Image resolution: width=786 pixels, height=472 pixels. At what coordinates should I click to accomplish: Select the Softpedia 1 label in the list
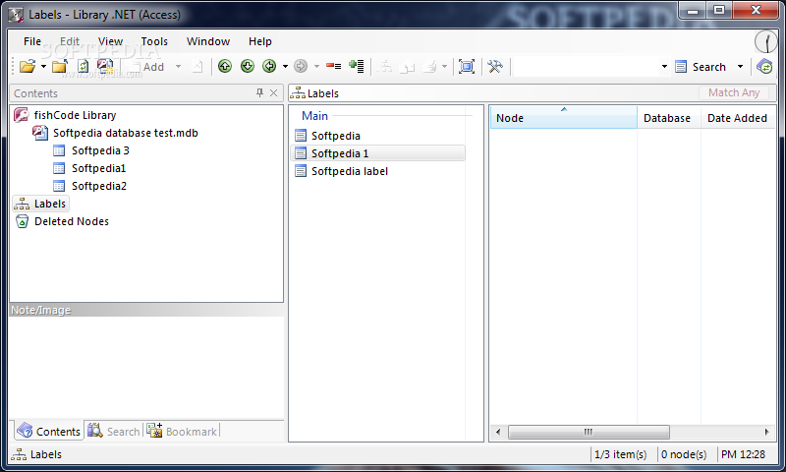(378, 153)
